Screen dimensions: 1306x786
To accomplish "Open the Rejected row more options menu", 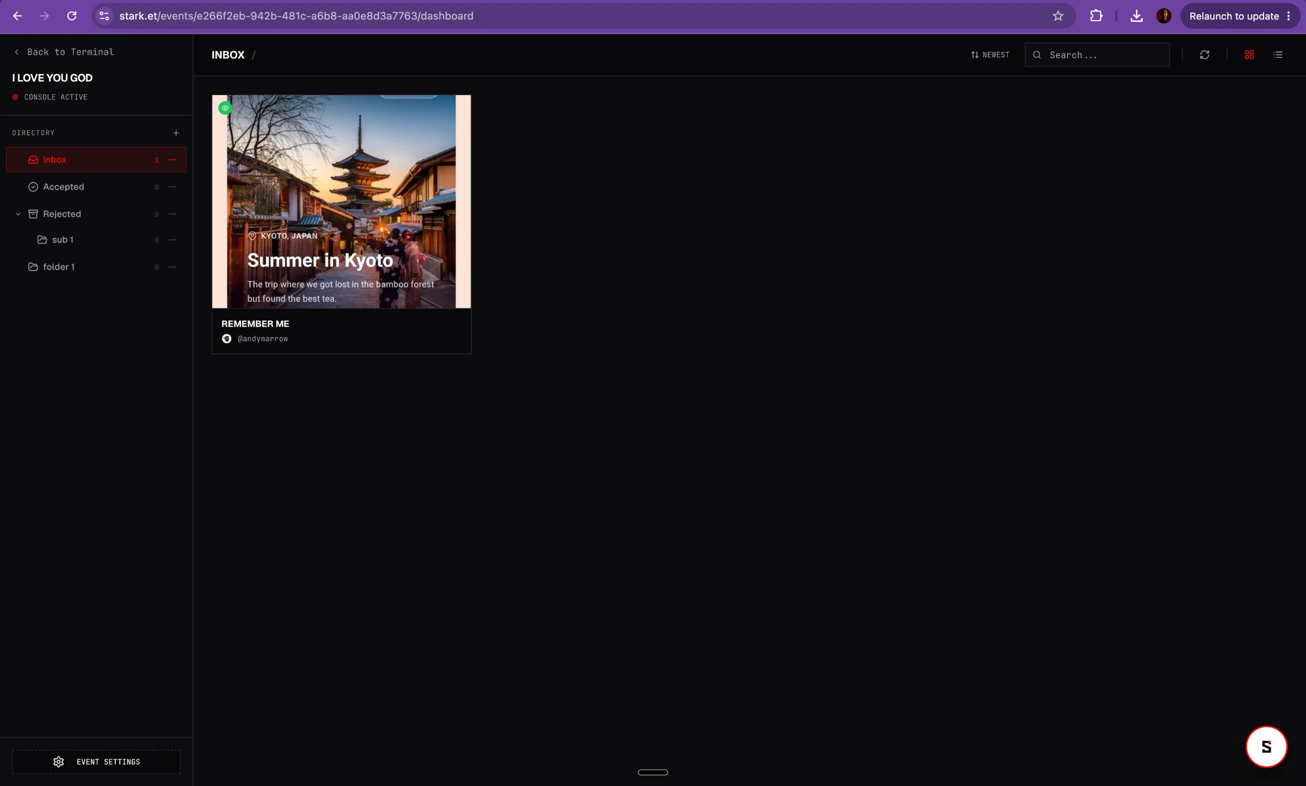I will pyautogui.click(x=173, y=214).
